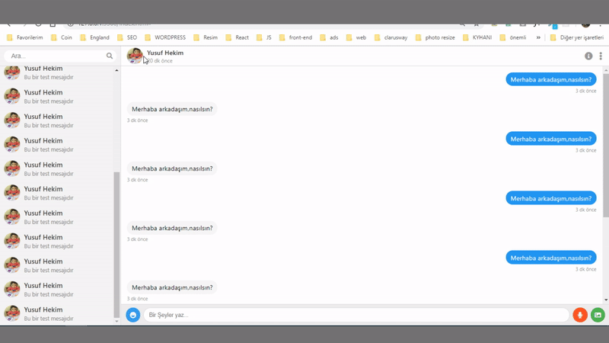The height and width of the screenshot is (343, 609).
Task: Open the Favorilerim bookmark folder
Action: point(25,37)
